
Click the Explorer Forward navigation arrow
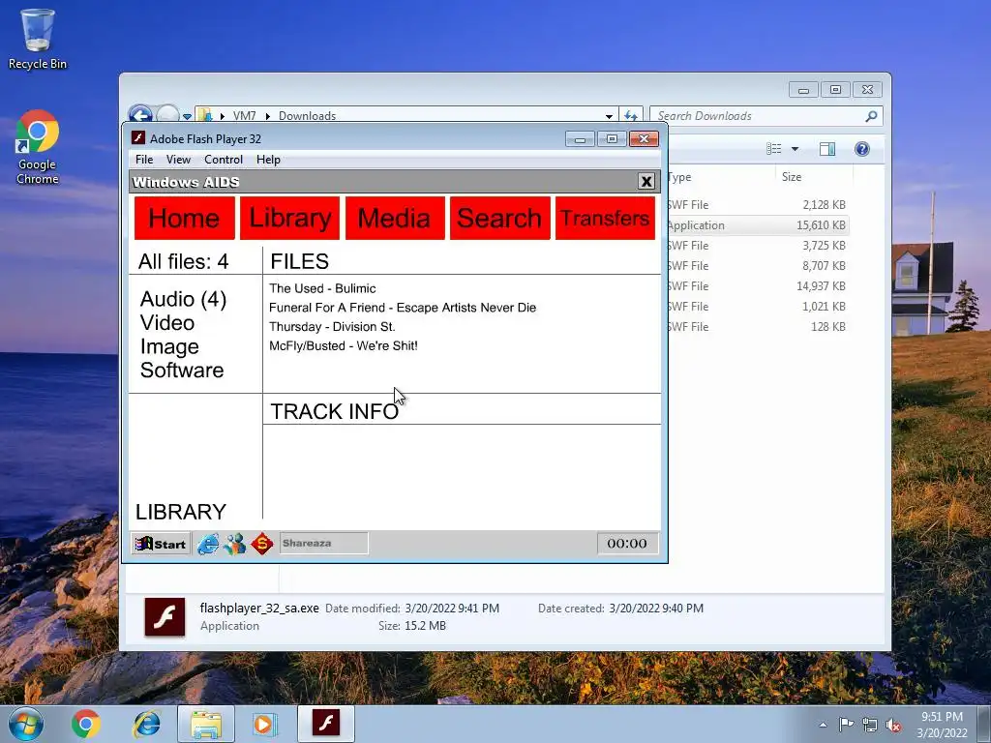coord(167,115)
